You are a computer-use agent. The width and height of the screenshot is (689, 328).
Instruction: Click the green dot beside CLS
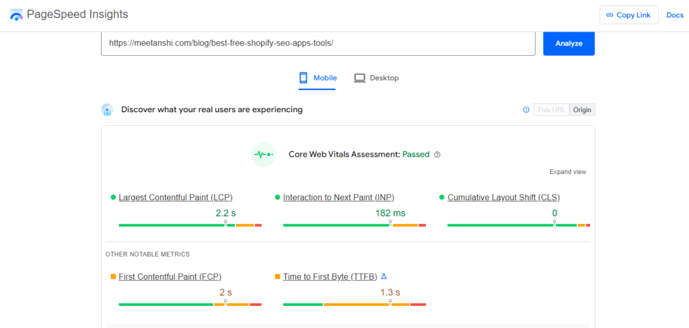tap(441, 198)
